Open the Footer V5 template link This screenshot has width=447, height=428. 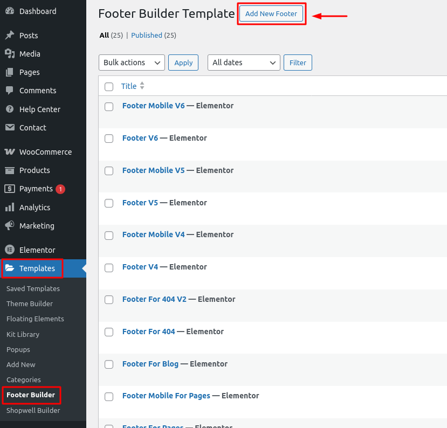click(x=140, y=203)
